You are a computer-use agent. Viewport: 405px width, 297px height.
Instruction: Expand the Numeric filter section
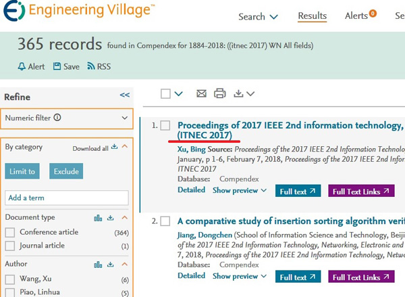[x=67, y=118]
